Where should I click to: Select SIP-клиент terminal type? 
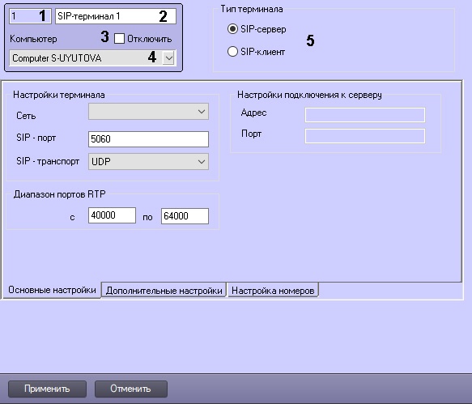pyautogui.click(x=232, y=52)
